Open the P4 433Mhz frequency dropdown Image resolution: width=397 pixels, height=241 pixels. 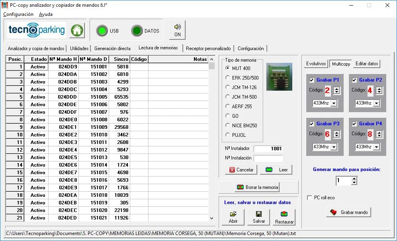[377, 147]
